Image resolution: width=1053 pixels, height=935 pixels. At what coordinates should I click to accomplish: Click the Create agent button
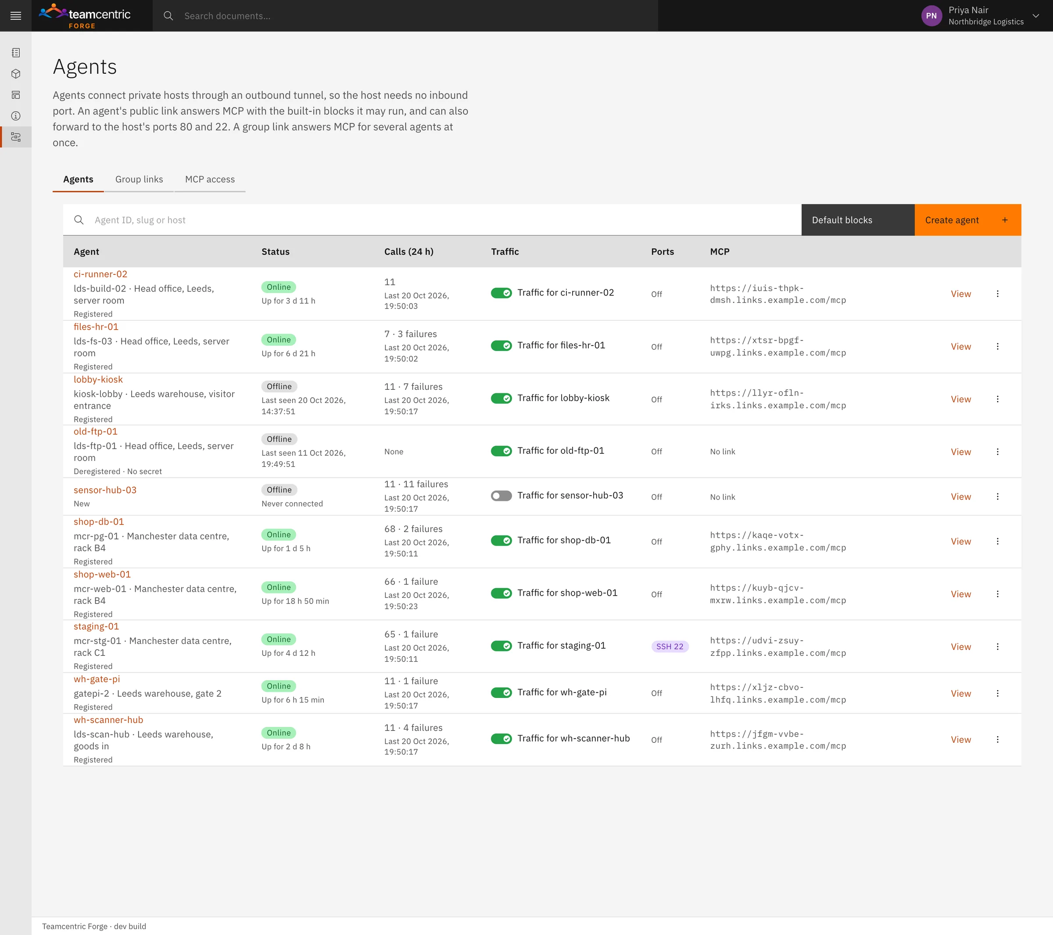click(x=967, y=220)
